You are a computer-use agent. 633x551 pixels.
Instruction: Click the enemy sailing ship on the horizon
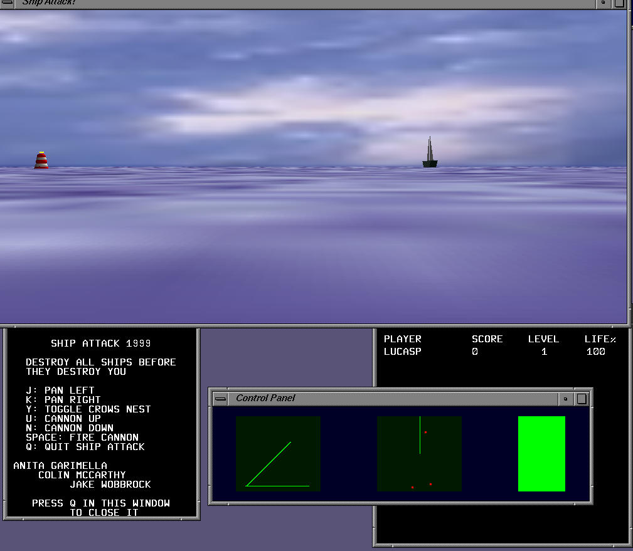430,155
